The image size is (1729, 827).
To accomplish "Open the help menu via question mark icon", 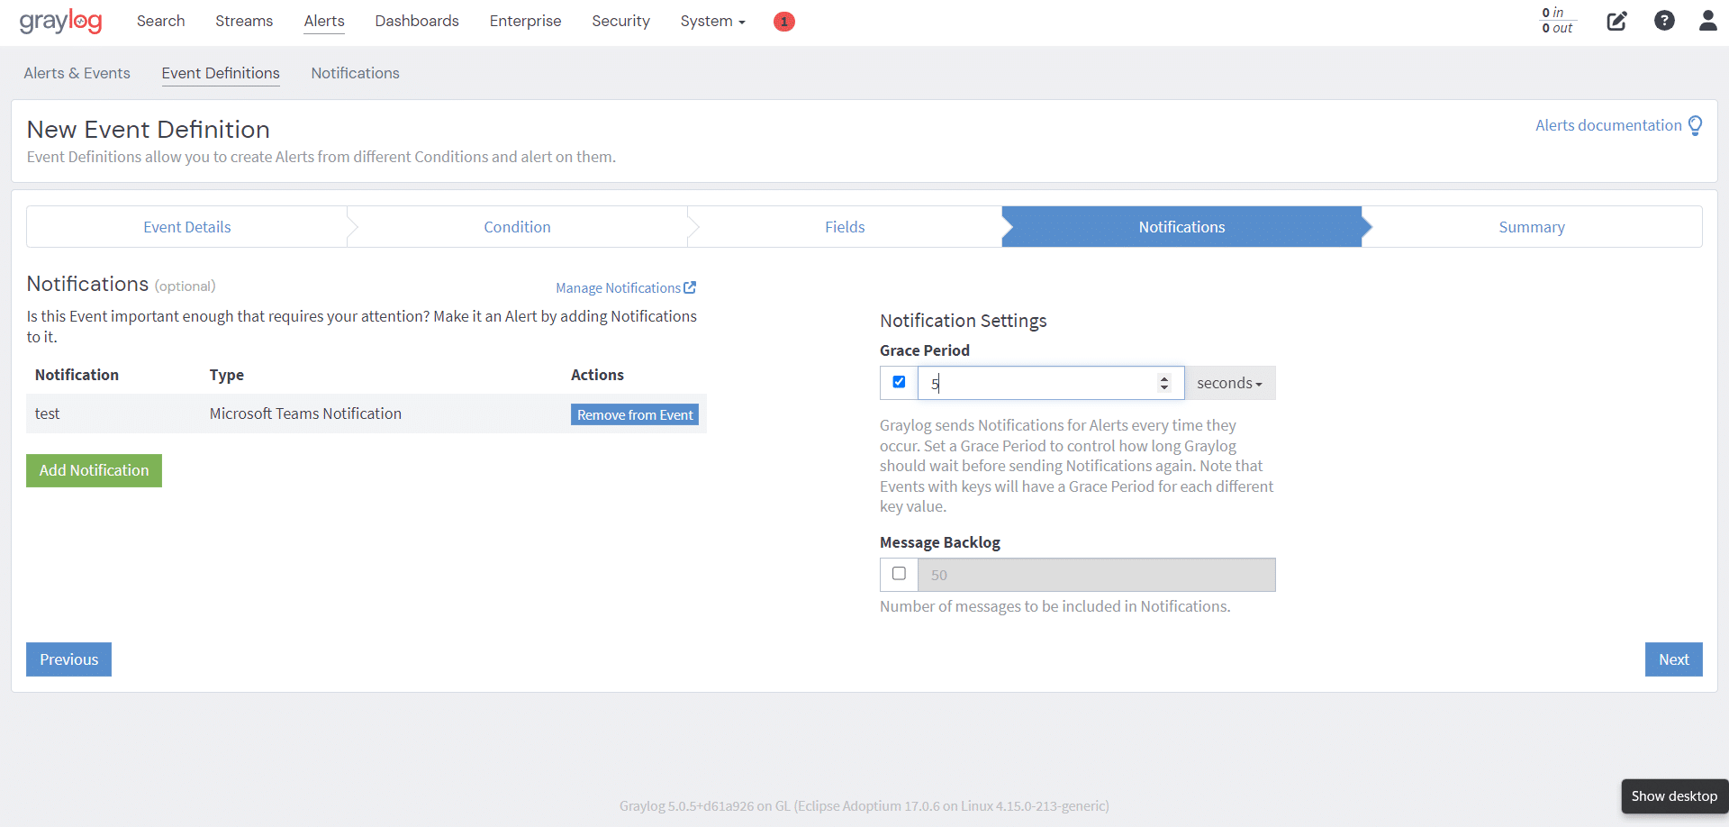I will pos(1664,20).
